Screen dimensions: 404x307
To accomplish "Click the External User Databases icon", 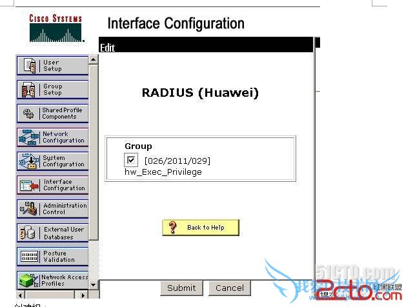I will tap(28, 233).
